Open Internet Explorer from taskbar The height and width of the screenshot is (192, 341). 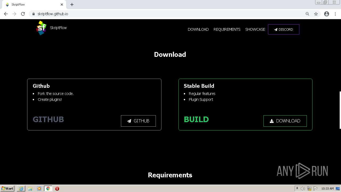point(21,189)
